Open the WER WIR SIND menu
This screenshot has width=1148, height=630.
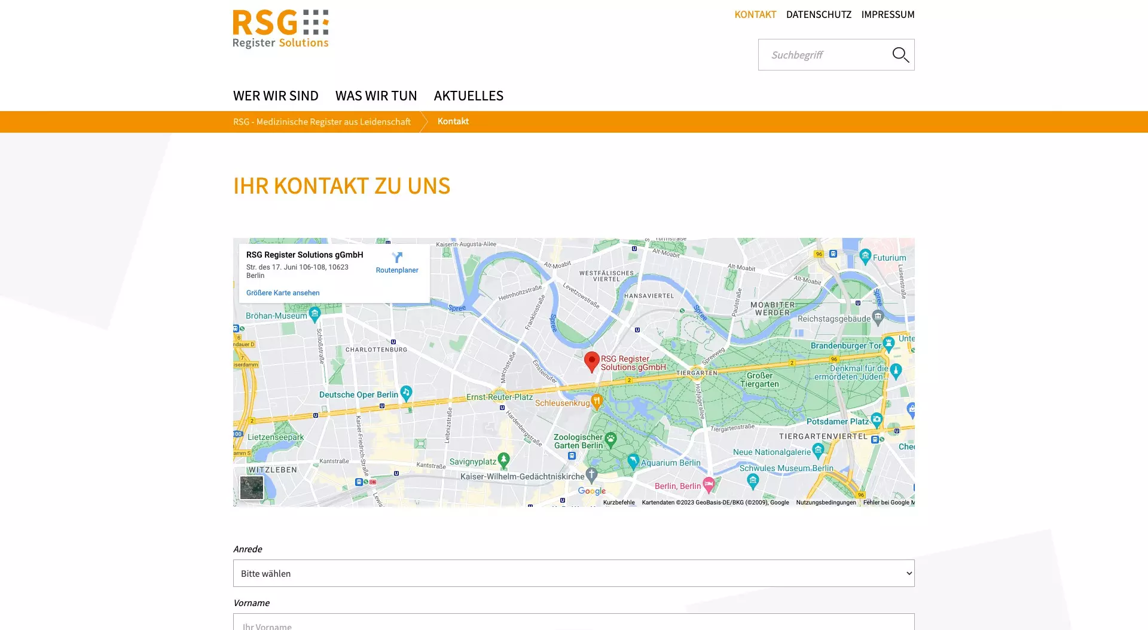[276, 96]
